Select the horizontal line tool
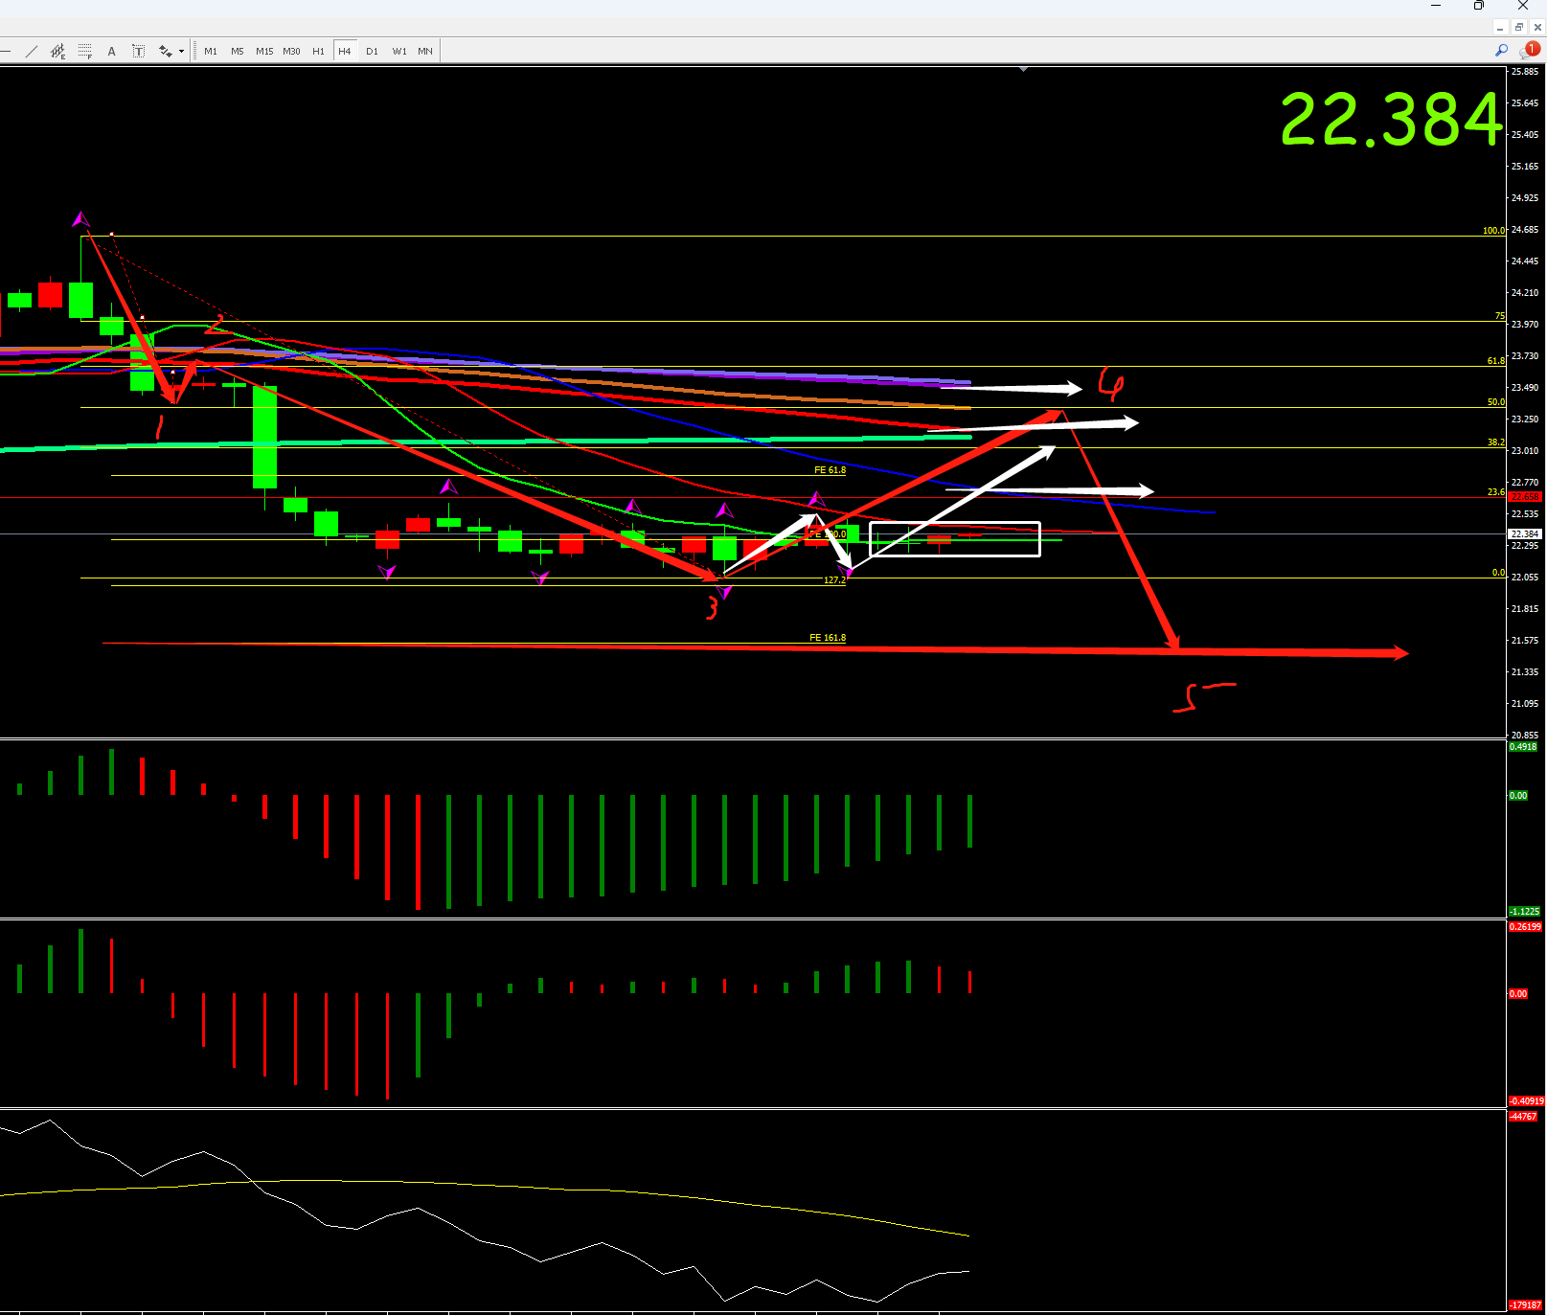 [6, 52]
